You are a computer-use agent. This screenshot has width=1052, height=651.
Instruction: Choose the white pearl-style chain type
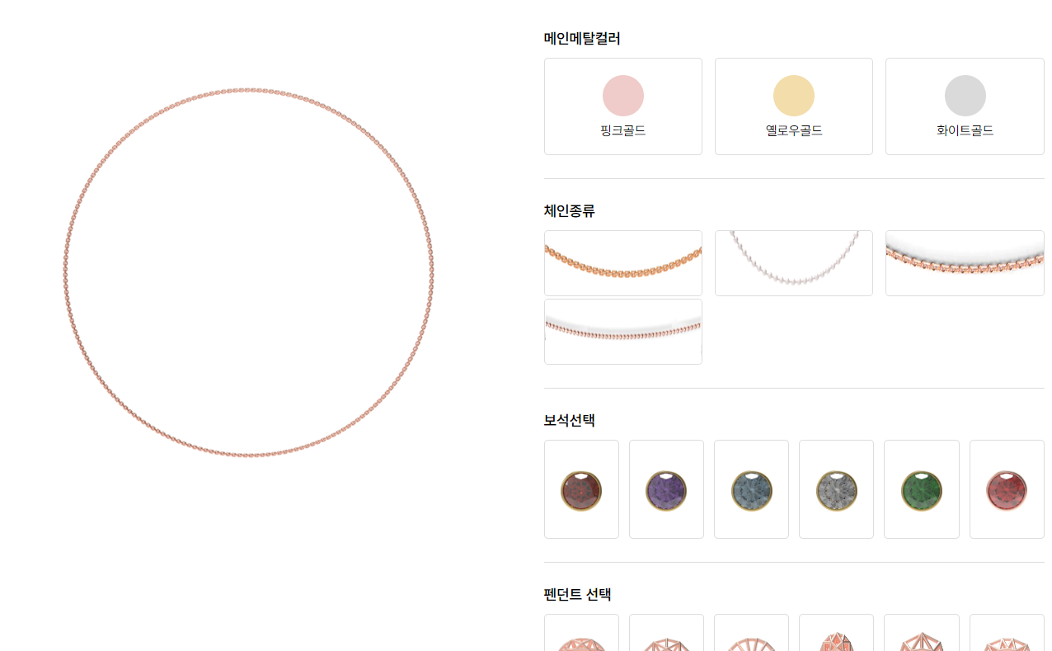click(x=793, y=263)
